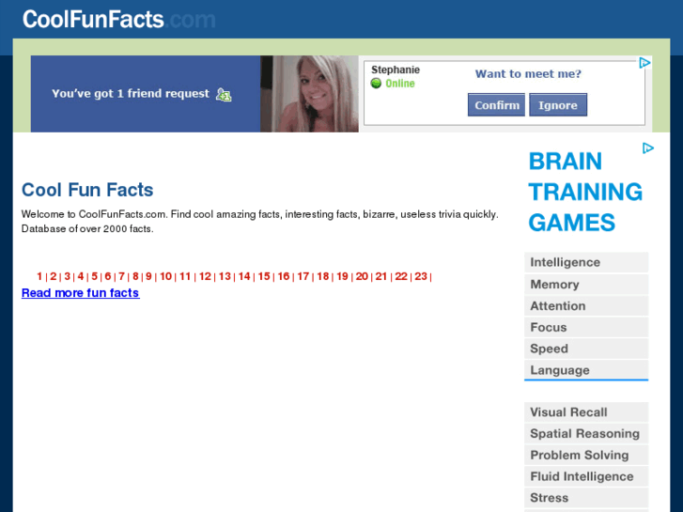Select Speed in the brain games list

(x=586, y=349)
